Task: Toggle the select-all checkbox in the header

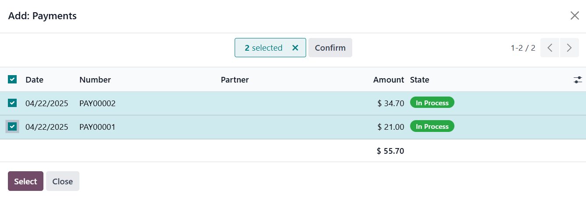Action: (x=12, y=79)
